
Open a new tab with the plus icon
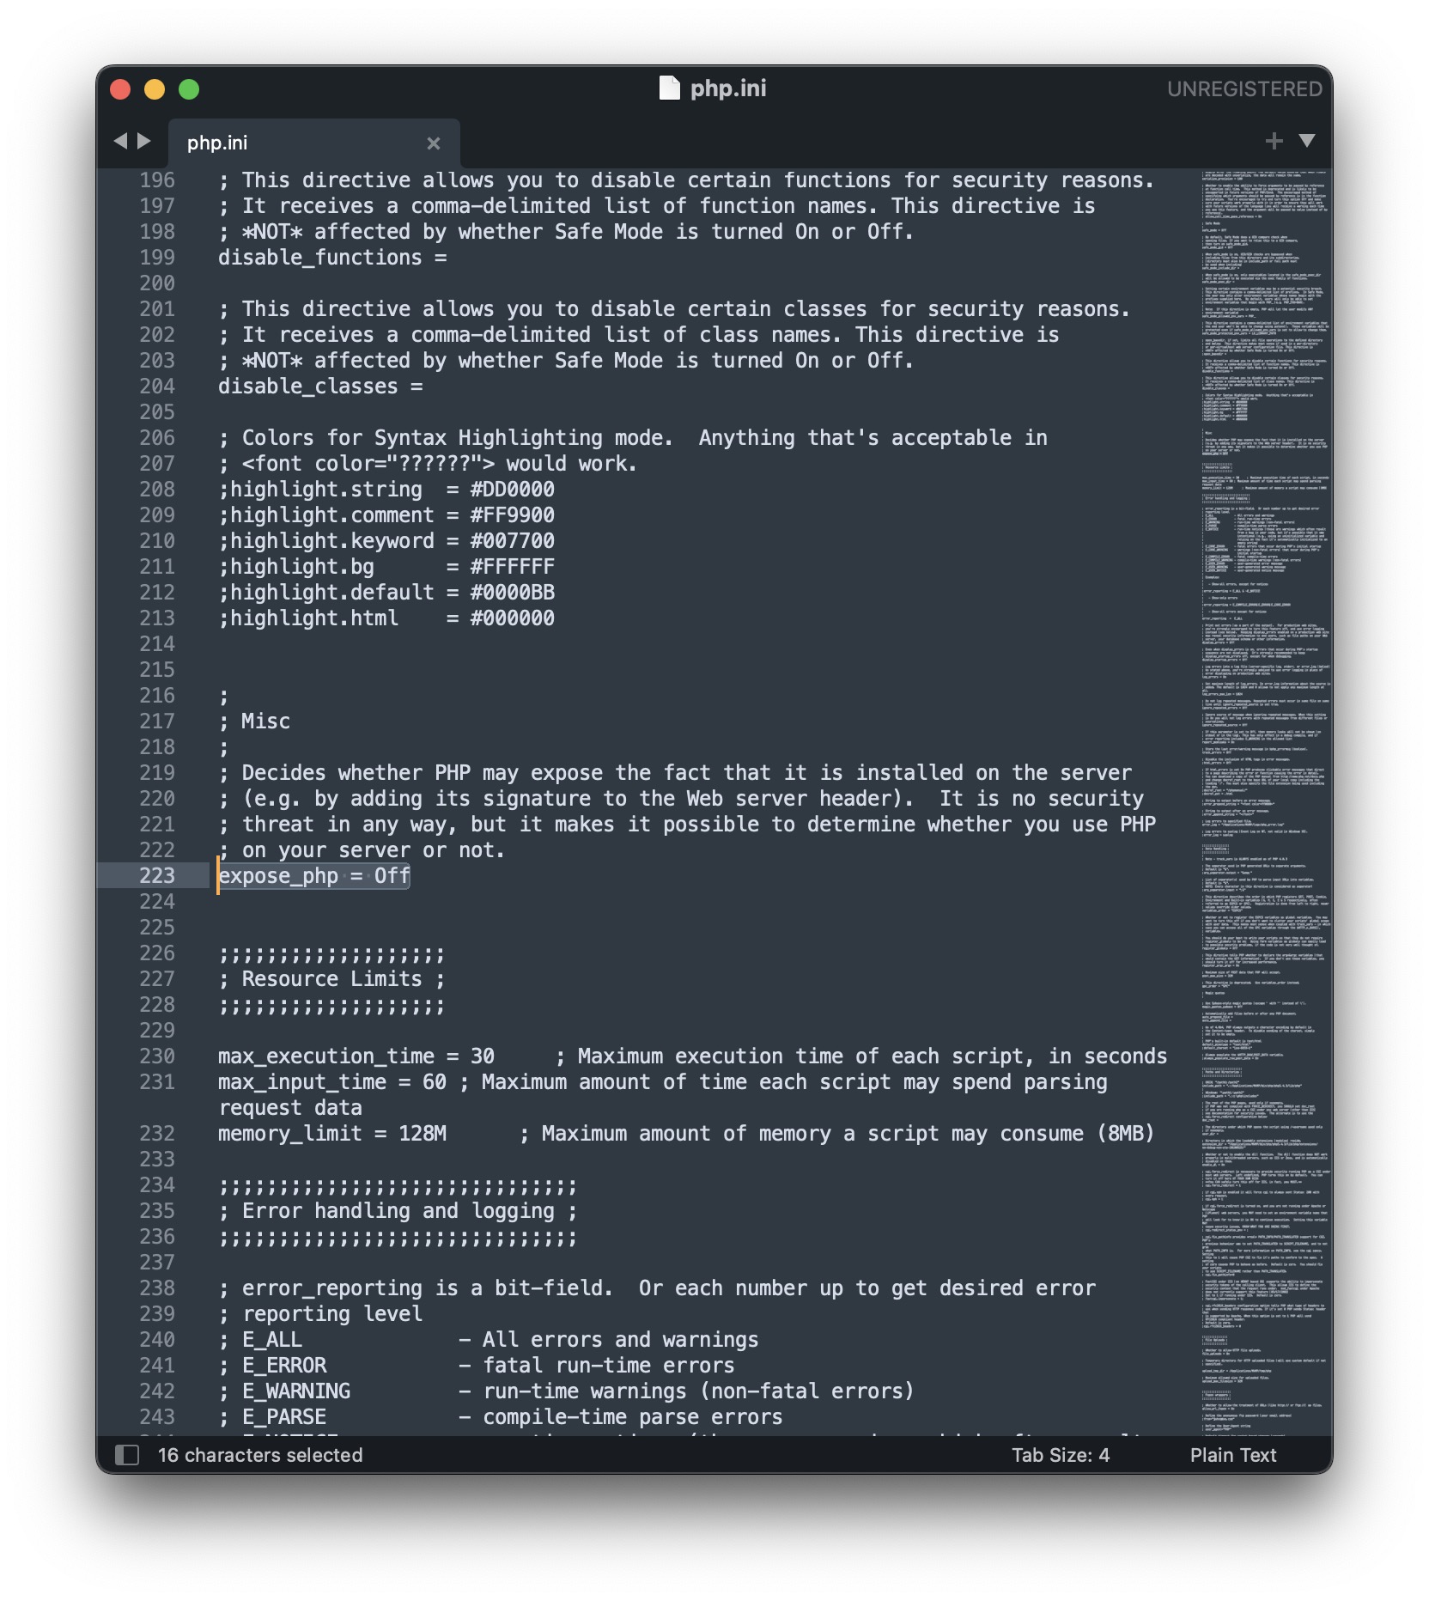tap(1274, 141)
